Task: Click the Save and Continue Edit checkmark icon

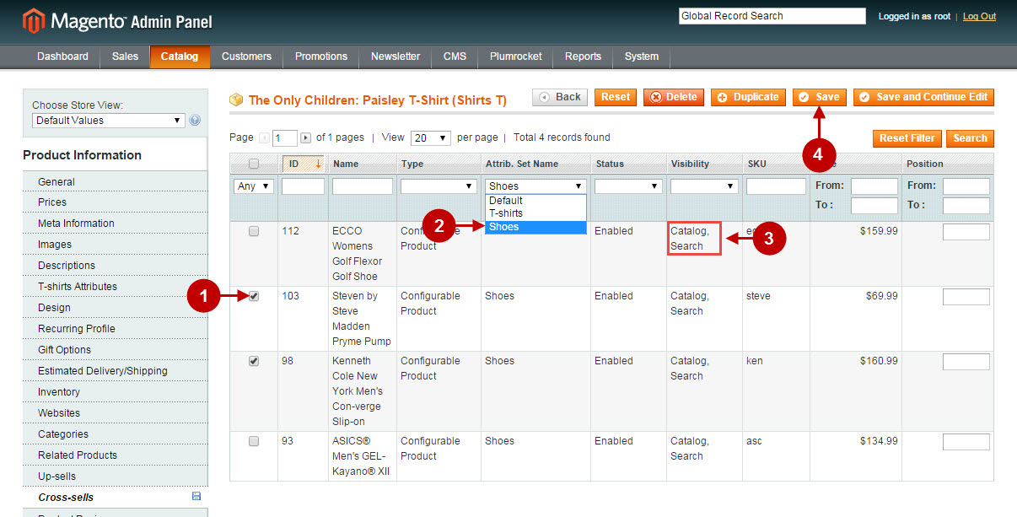Action: pyautogui.click(x=865, y=97)
